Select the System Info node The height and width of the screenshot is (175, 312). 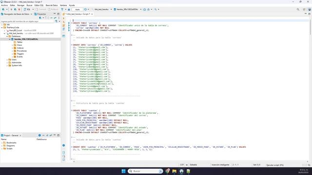(x=17, y=65)
